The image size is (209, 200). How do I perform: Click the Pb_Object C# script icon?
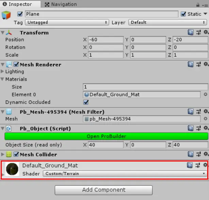pyautogui.click(x=9, y=128)
